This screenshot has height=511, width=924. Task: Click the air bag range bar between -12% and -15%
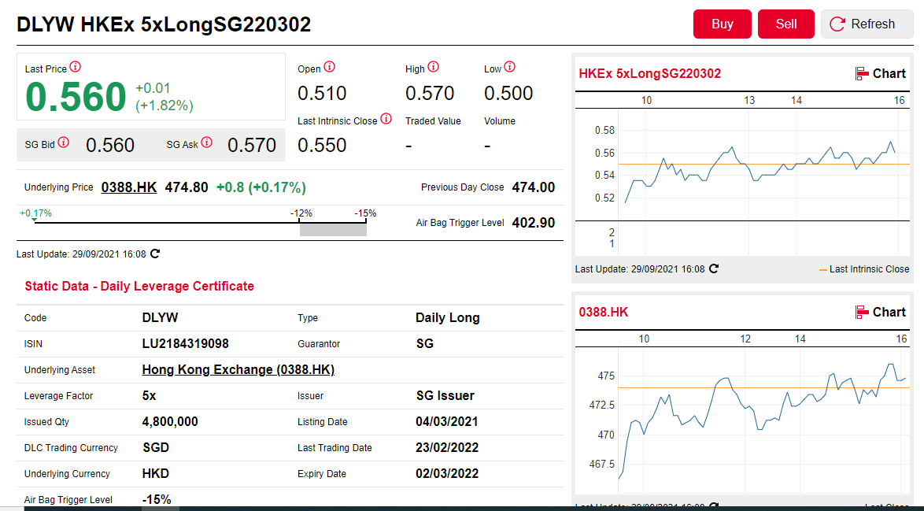(x=333, y=229)
